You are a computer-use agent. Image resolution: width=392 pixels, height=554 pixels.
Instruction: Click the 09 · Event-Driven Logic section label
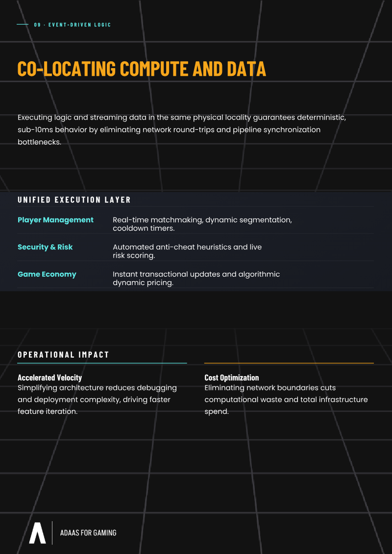pos(73,24)
